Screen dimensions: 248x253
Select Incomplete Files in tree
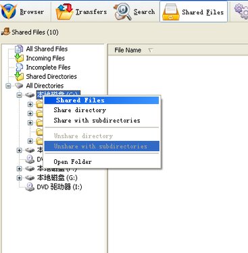pyautogui.click(x=48, y=67)
